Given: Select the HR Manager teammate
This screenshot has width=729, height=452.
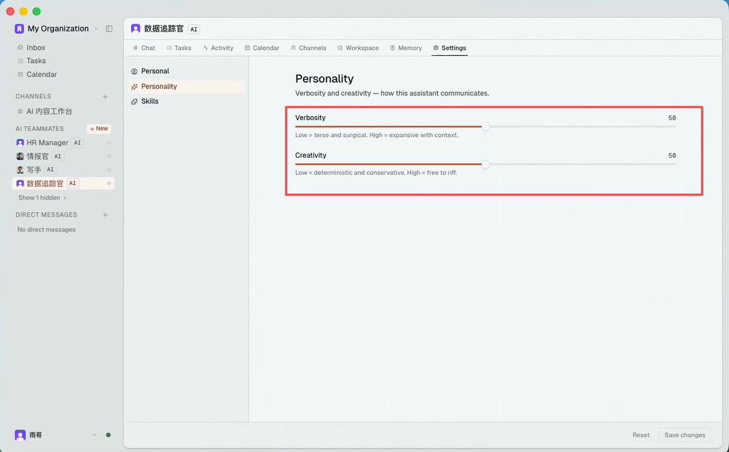Looking at the screenshot, I should coord(47,143).
